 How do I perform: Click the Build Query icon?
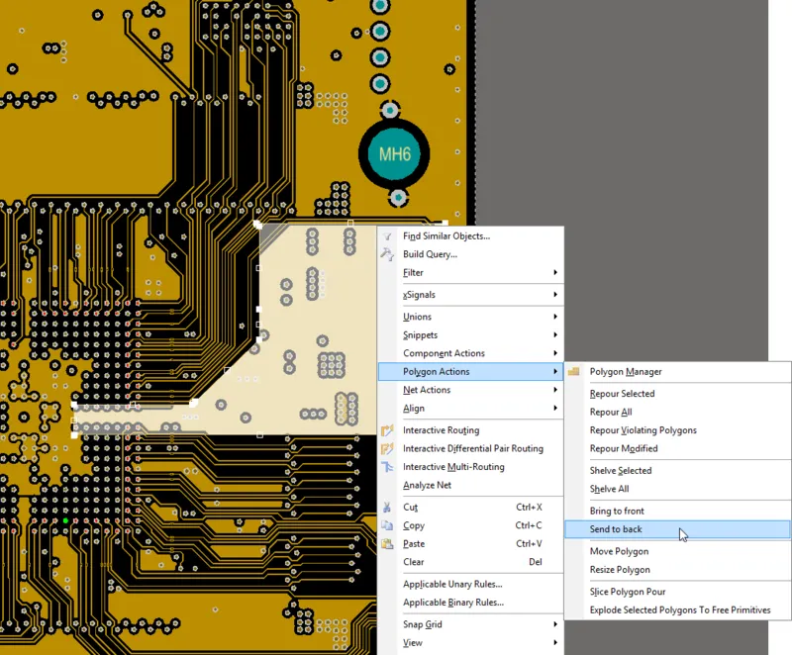click(387, 254)
